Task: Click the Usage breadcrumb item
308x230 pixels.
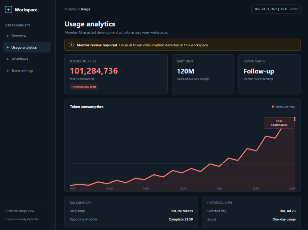Action: [86, 9]
